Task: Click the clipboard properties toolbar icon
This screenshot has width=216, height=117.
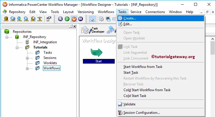Action: click(49, 19)
